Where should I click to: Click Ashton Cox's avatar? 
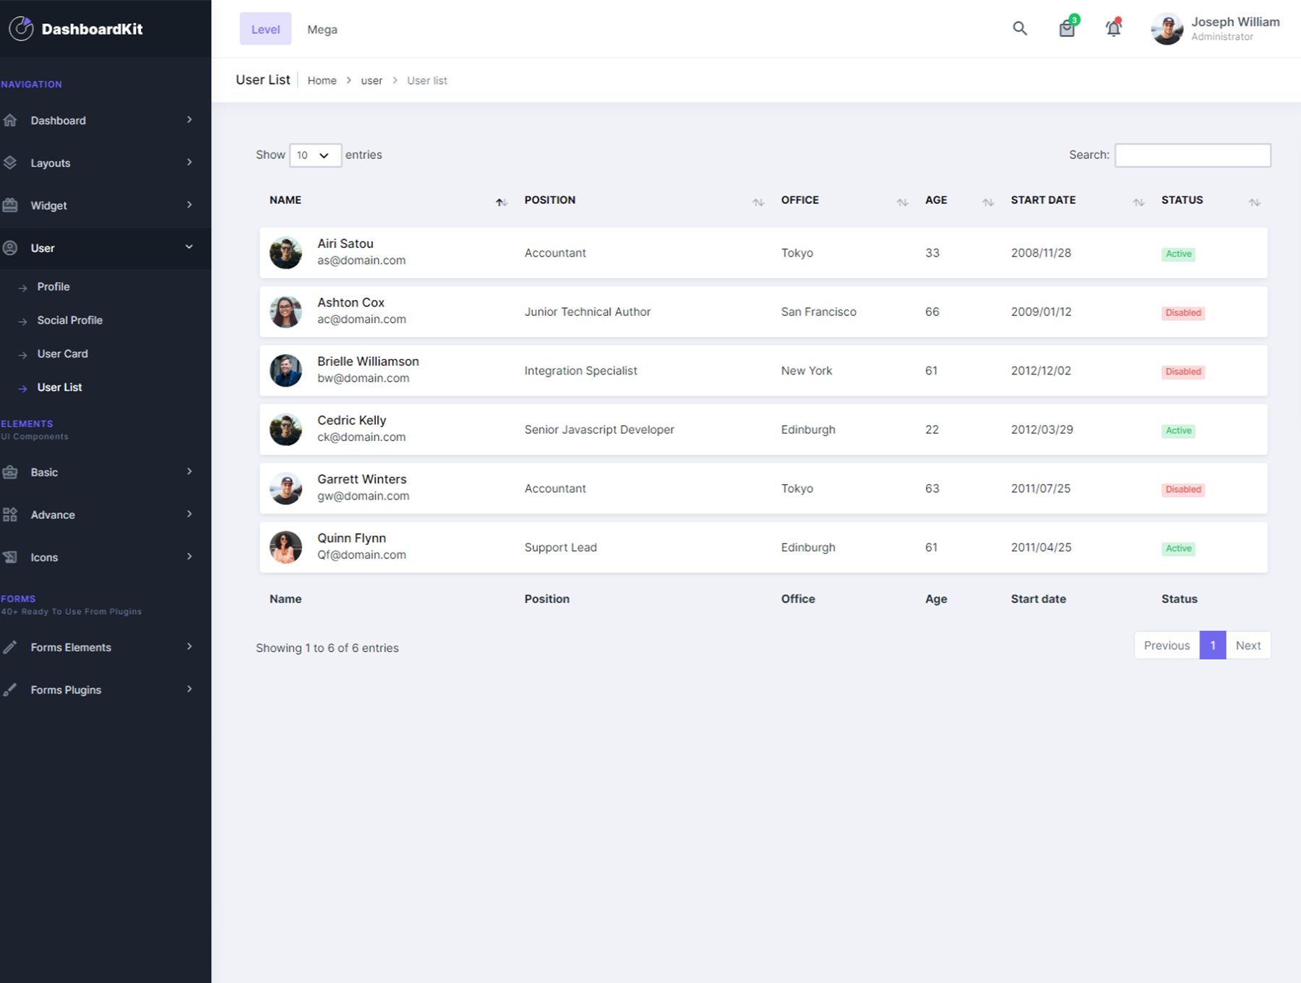click(x=285, y=312)
